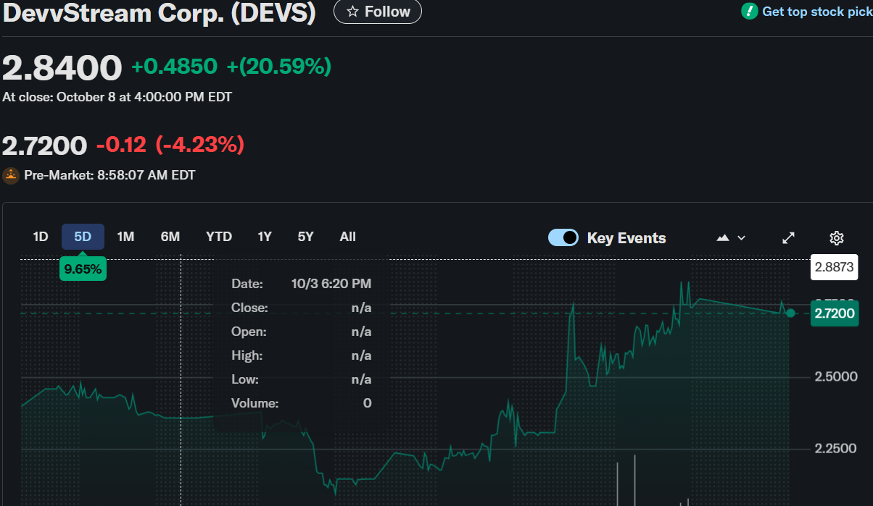
Task: Click the pre-market sunrise icon
Action: 11,174
